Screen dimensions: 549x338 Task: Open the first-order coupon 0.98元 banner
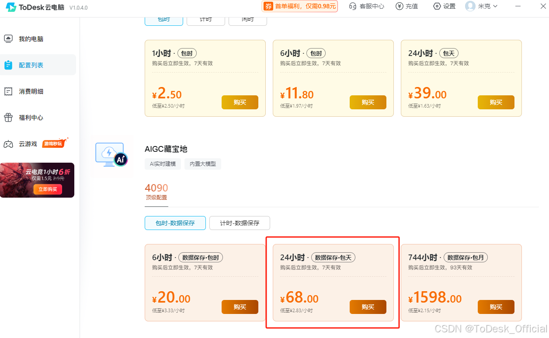[x=300, y=6]
